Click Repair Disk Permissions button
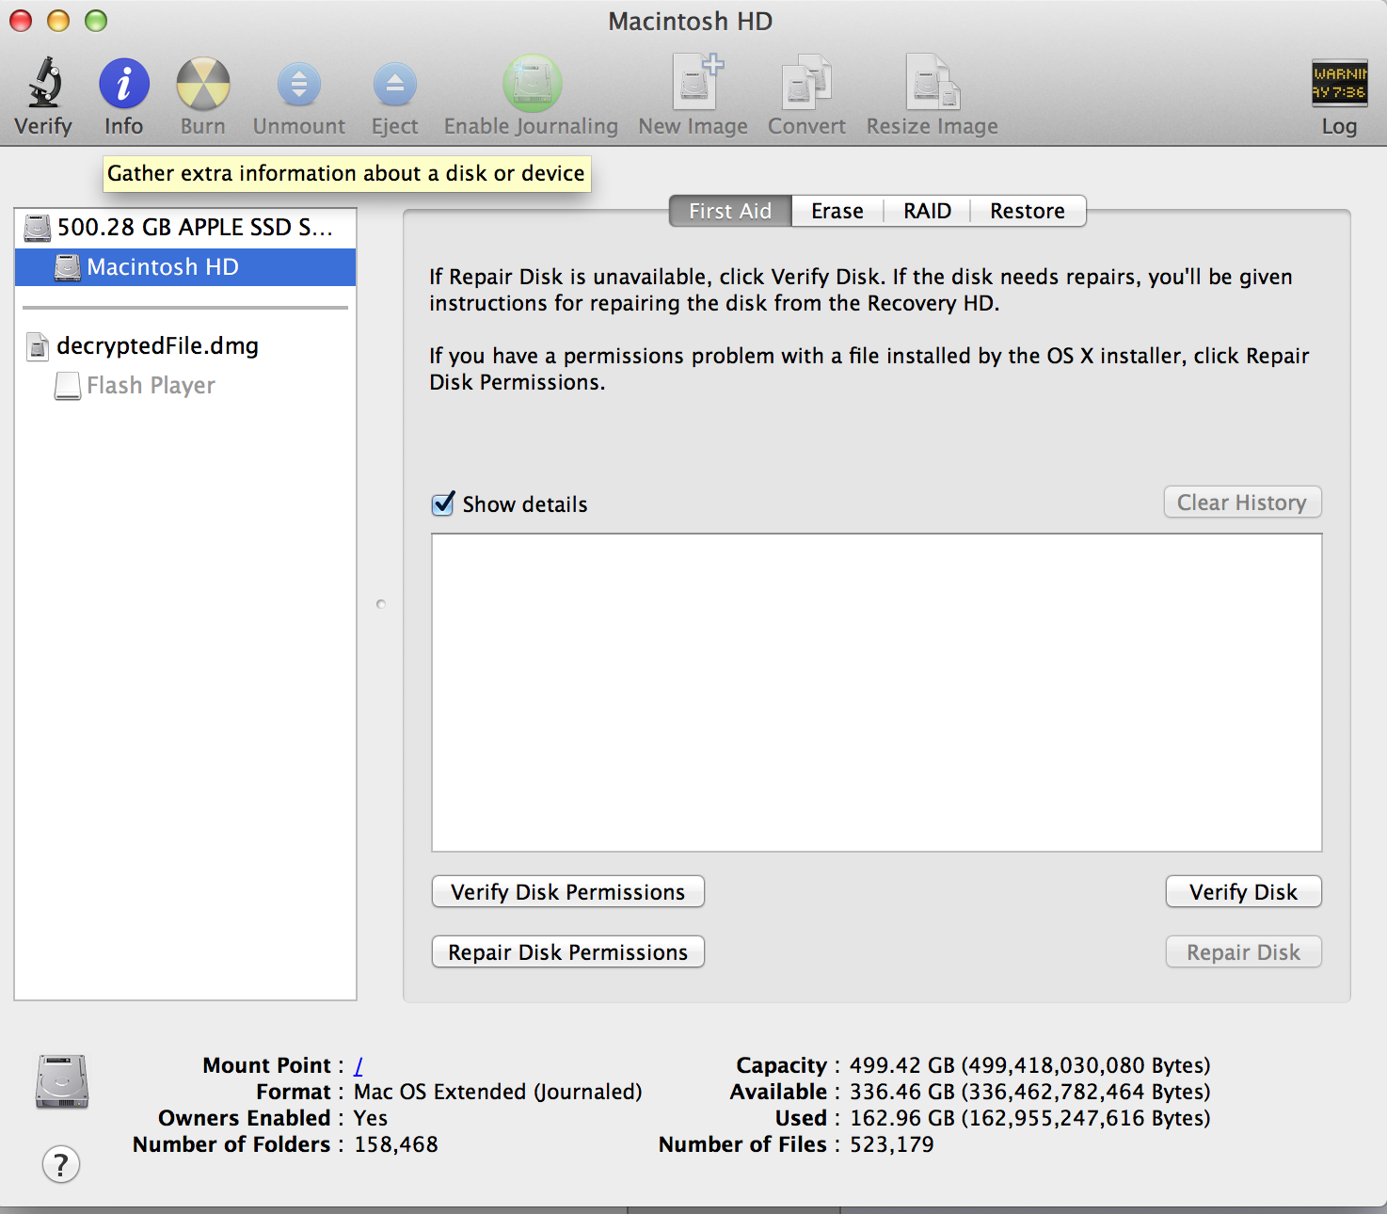This screenshot has height=1214, width=1387. point(568,952)
